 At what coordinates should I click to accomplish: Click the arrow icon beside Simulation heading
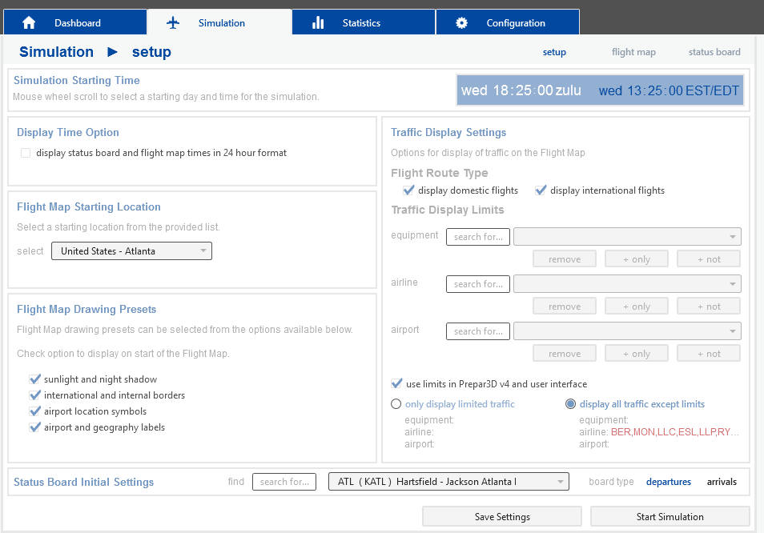click(113, 51)
